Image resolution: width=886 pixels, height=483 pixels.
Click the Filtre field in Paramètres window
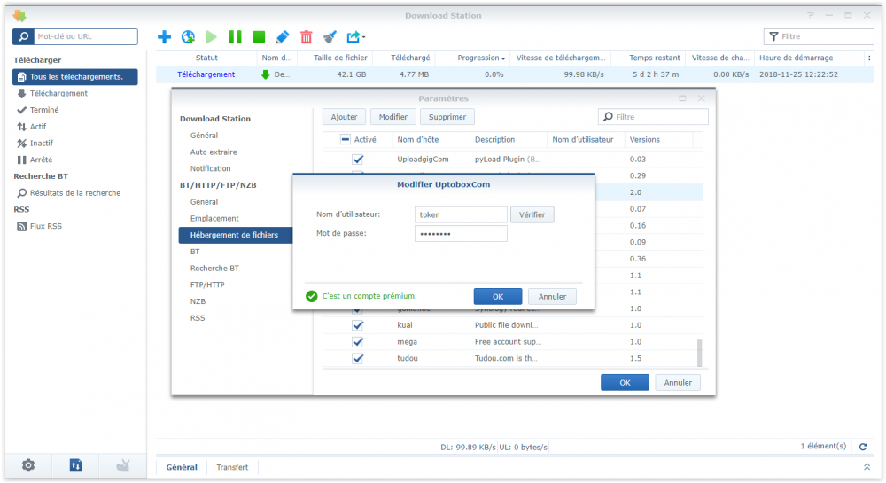653,117
